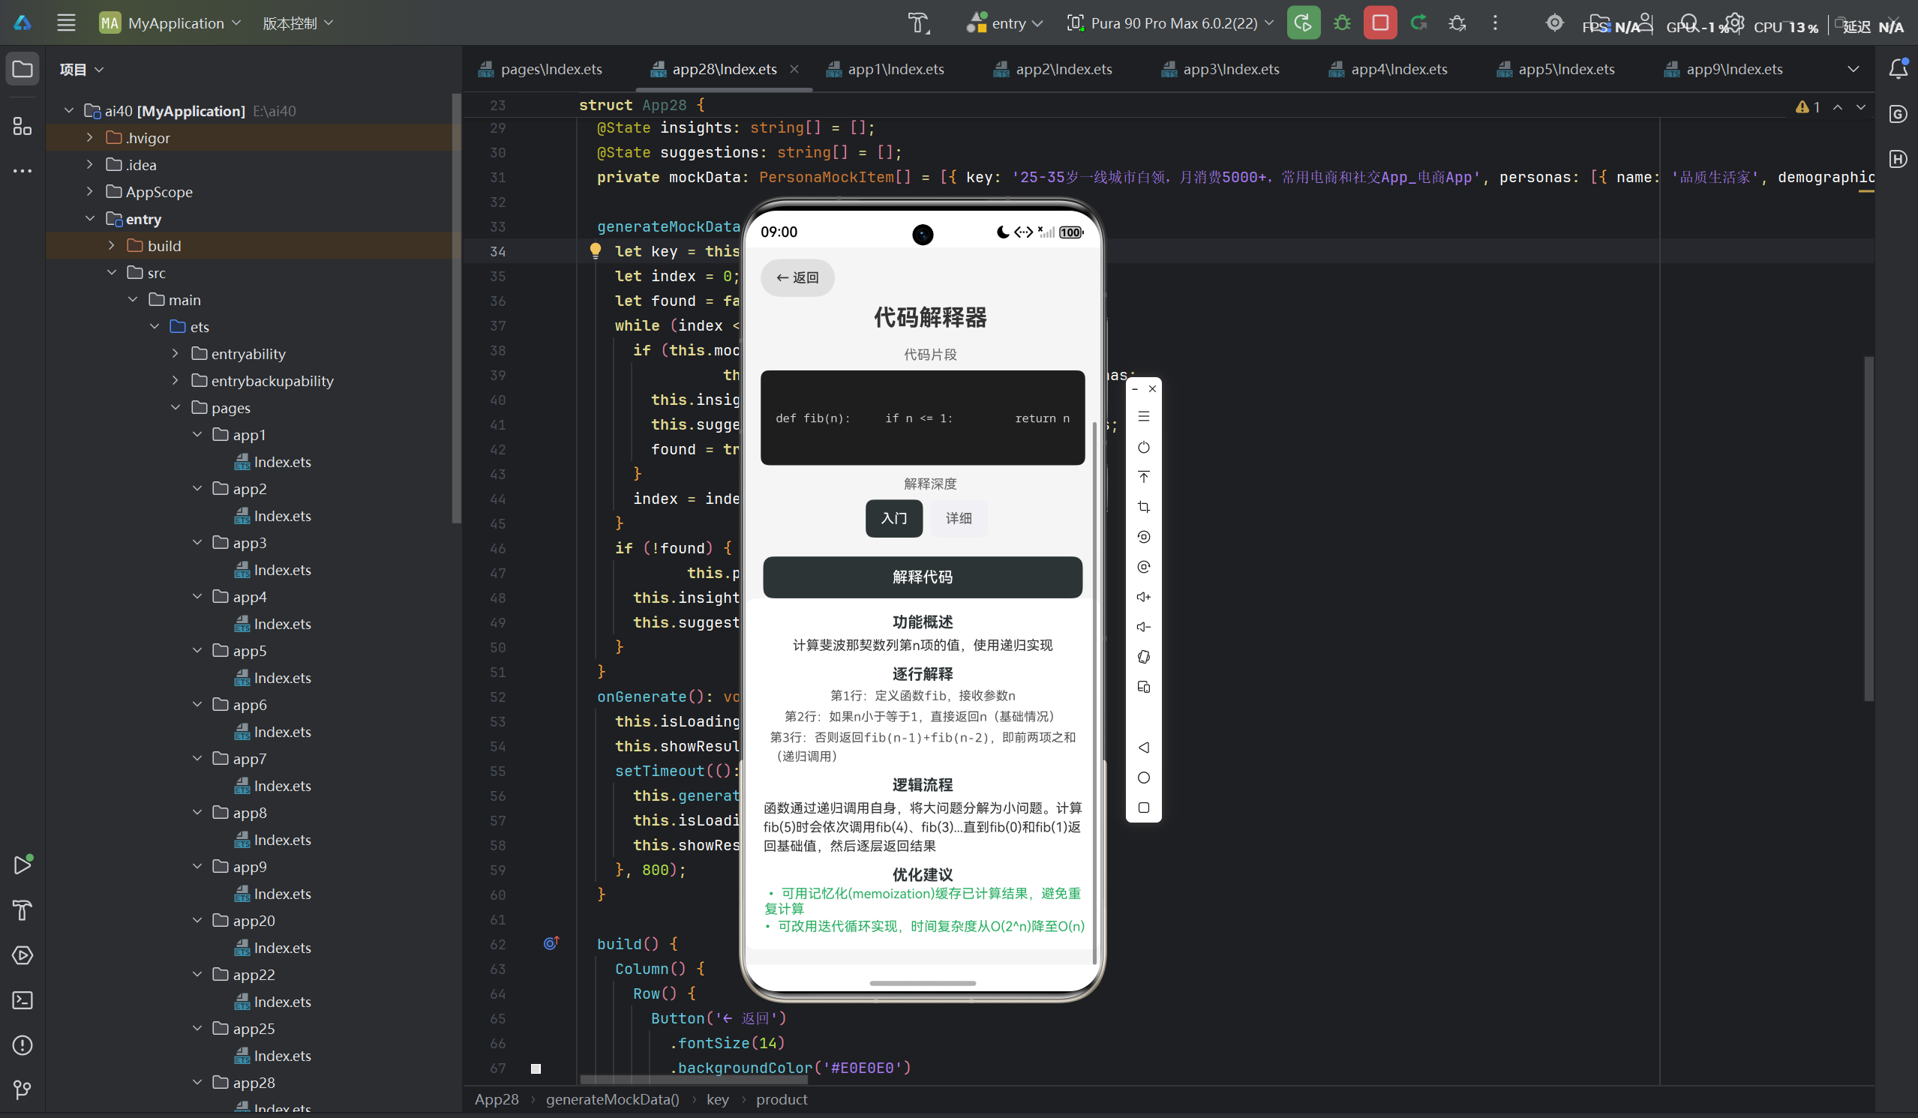The height and width of the screenshot is (1118, 1918).
Task: Tap the 解释代码 button
Action: pyautogui.click(x=923, y=577)
